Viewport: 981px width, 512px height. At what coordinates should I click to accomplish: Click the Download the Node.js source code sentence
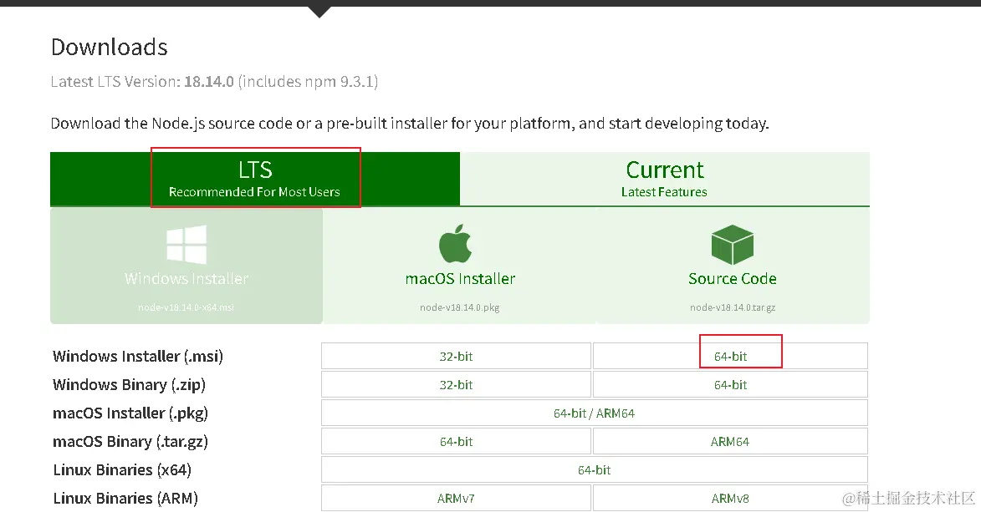(410, 124)
